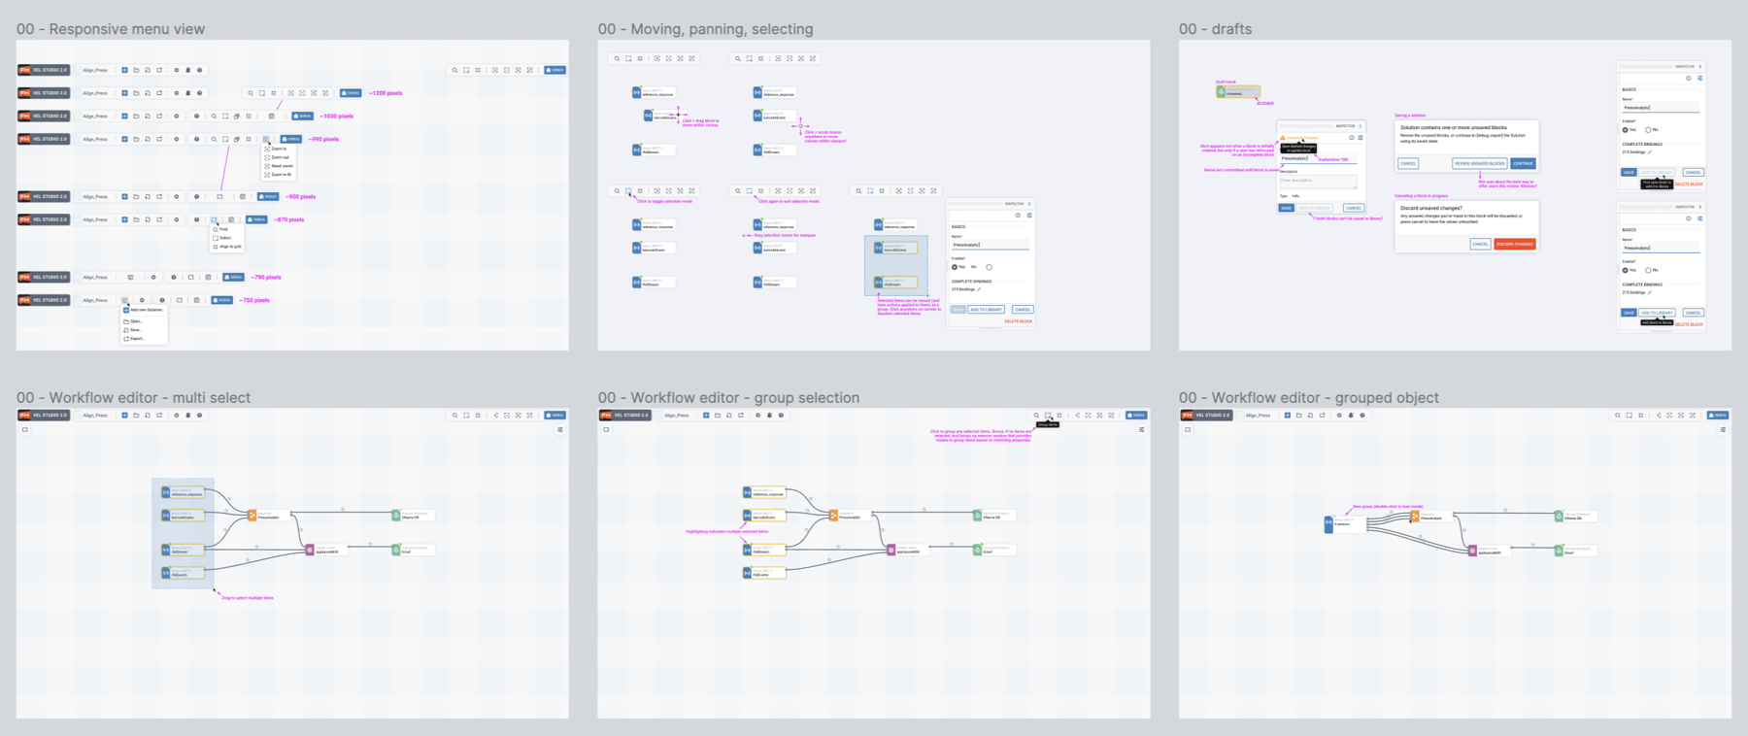Choose Align to grid from selection menu
Image resolution: width=1748 pixels, height=736 pixels.
[x=228, y=247]
